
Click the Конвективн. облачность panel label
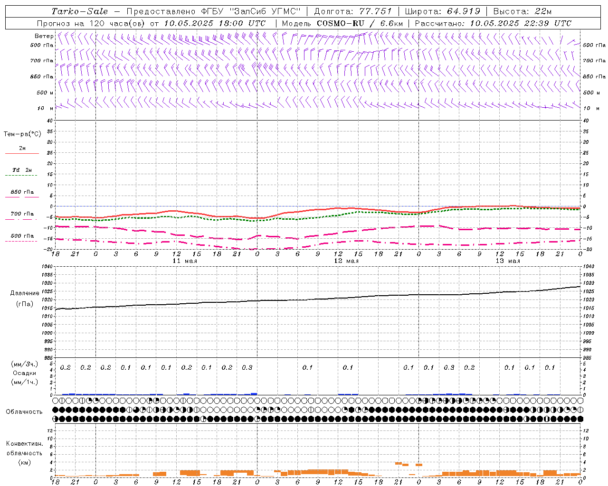(x=25, y=449)
